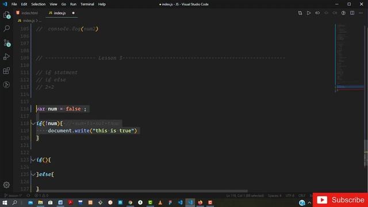Run code with the play icon
Image resolution: width=368 pixels, height=207 pixels.
tap(309, 13)
